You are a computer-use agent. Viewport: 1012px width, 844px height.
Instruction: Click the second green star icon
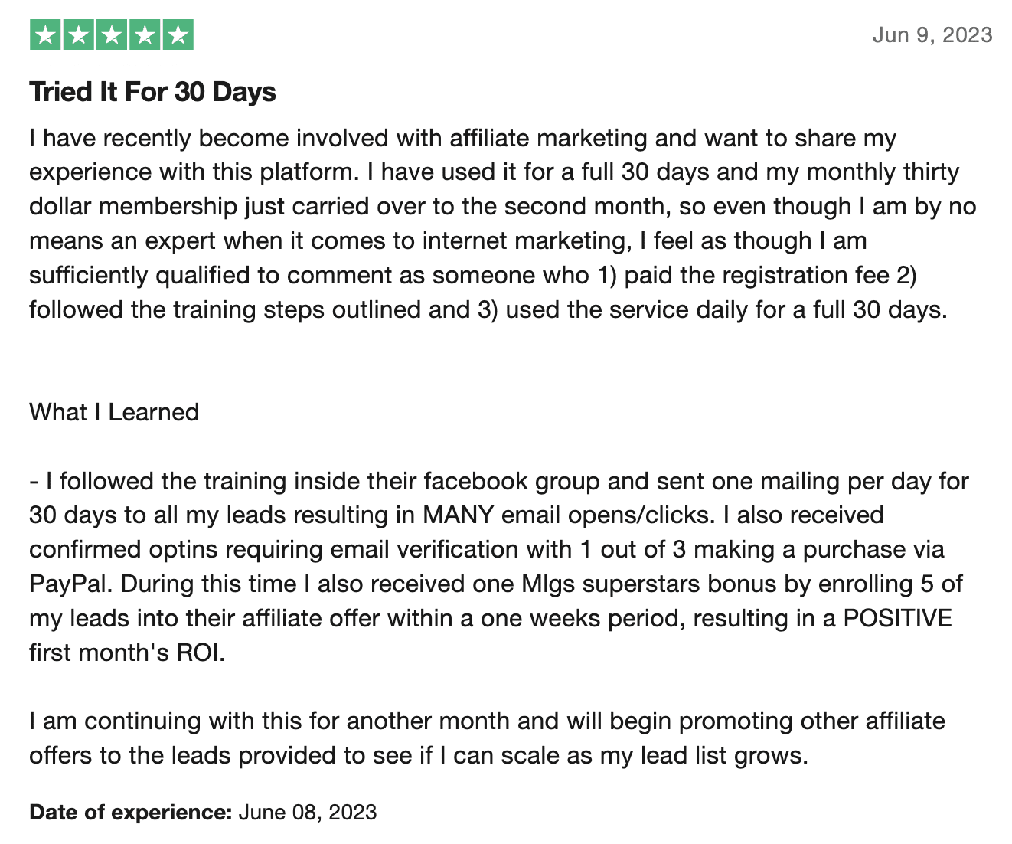[x=79, y=35]
